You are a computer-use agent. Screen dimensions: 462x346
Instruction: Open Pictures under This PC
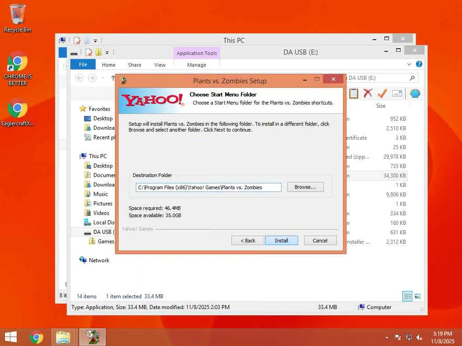[x=102, y=203]
